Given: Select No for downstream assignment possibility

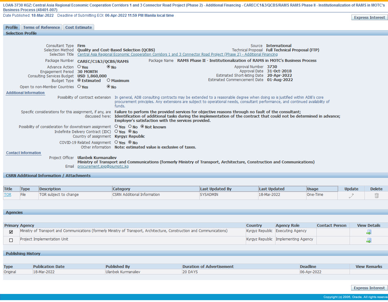Looking at the screenshot, I should pos(130,127).
